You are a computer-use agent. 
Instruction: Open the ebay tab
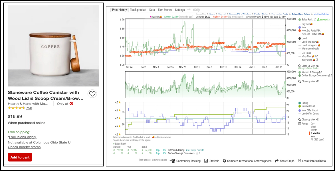pyautogui.click(x=197, y=10)
